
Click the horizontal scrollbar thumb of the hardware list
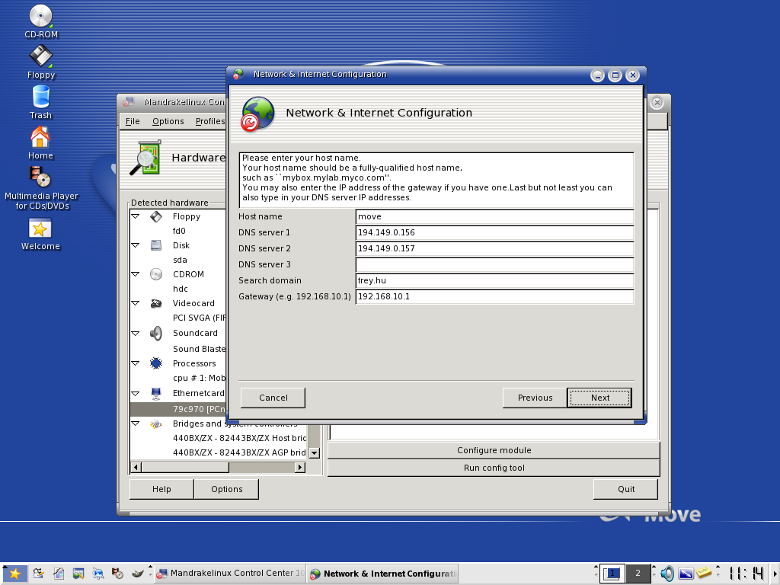click(185, 467)
